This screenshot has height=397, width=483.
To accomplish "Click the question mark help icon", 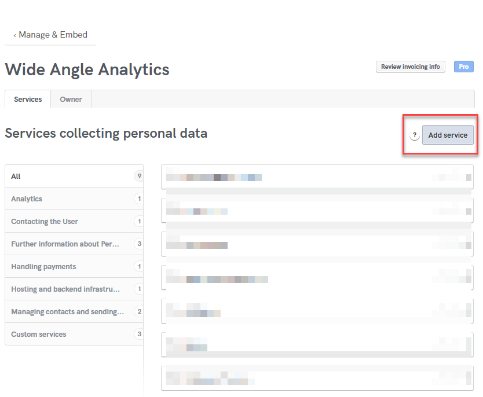I will (x=415, y=135).
